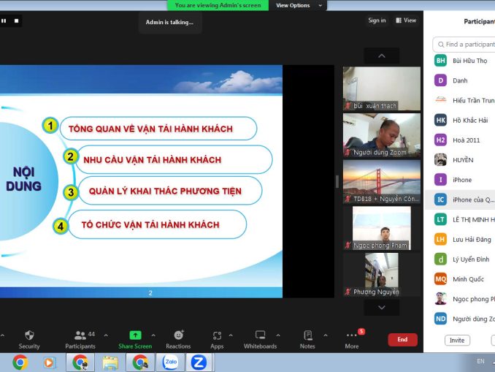Expand the Participants options caret
Image resolution: width=495 pixels, height=372 pixels.
[x=106, y=335]
